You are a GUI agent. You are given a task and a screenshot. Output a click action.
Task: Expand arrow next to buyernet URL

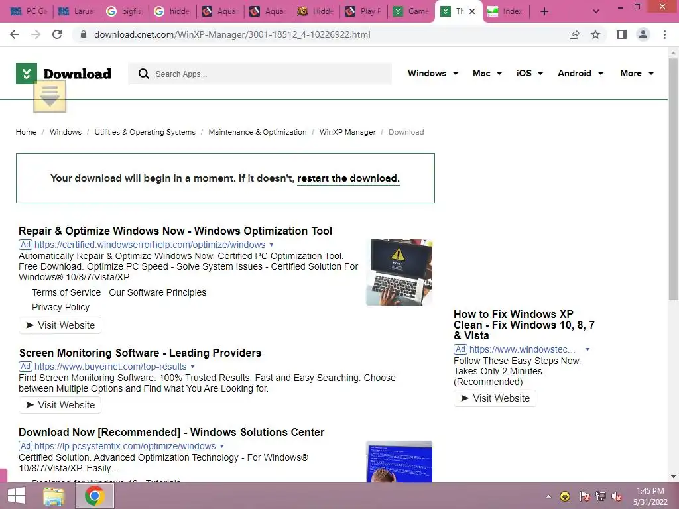(x=193, y=367)
